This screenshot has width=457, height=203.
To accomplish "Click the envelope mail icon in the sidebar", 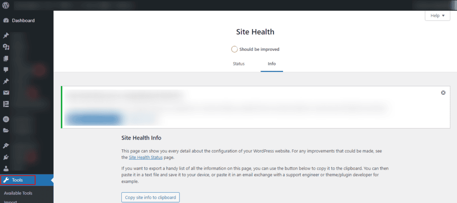I will click(x=6, y=93).
